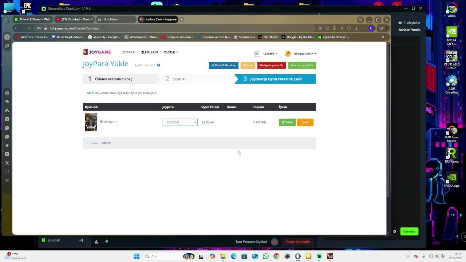466x262 pixels.
Task: Open the JOYPARA nav menu item
Action: click(x=128, y=52)
